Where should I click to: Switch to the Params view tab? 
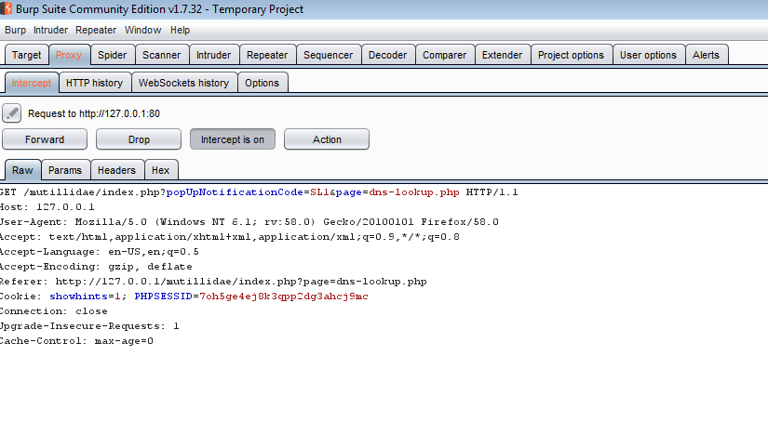[65, 170]
